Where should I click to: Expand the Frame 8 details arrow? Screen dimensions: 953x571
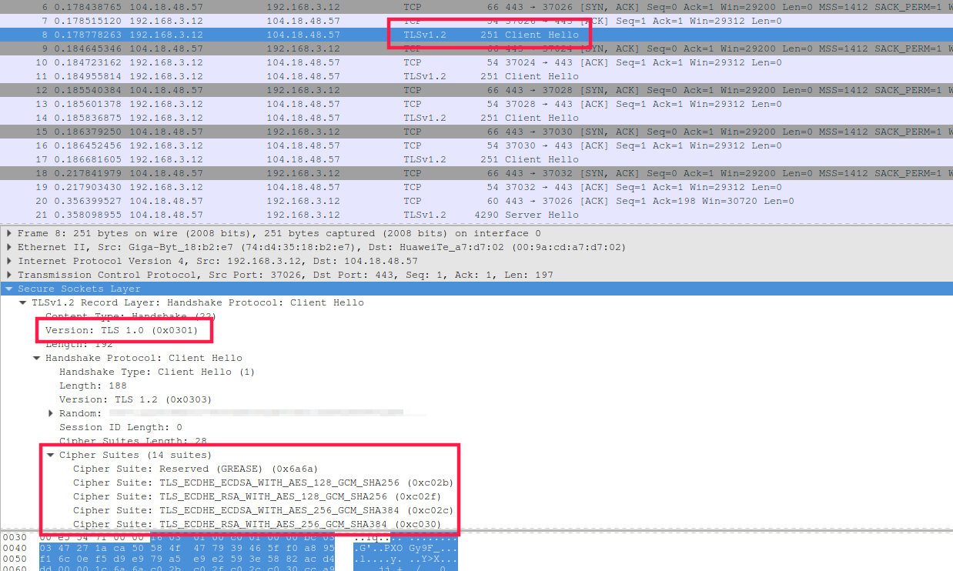tap(8, 233)
